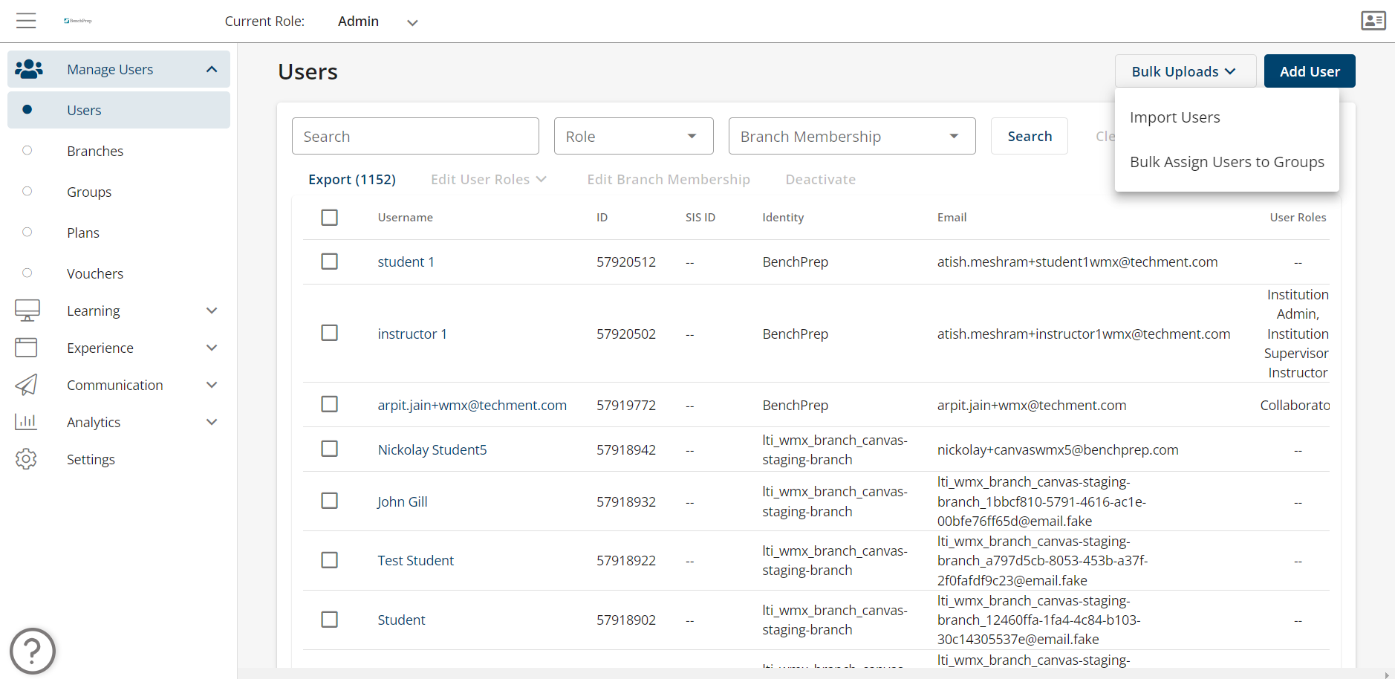Open the Nickolay Student5 user link

coord(432,449)
